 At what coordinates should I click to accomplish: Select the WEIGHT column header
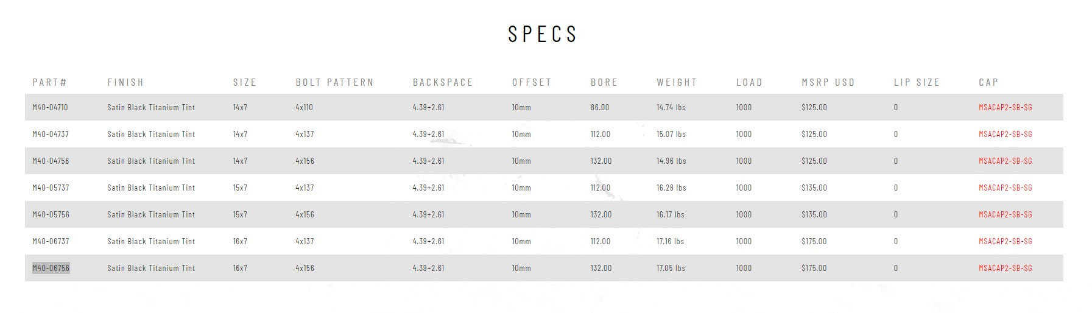[677, 82]
